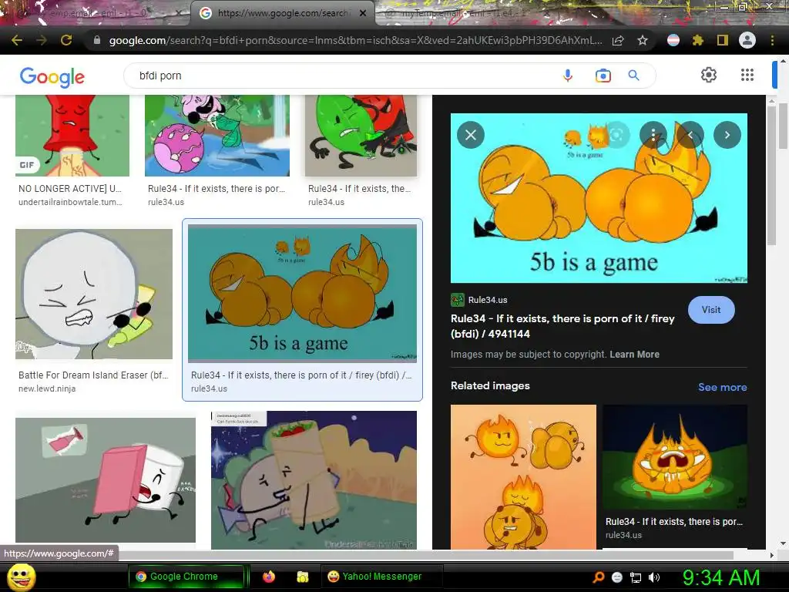Click the tray smiley face icon
Screen dimensions: 789x592
click(617, 577)
